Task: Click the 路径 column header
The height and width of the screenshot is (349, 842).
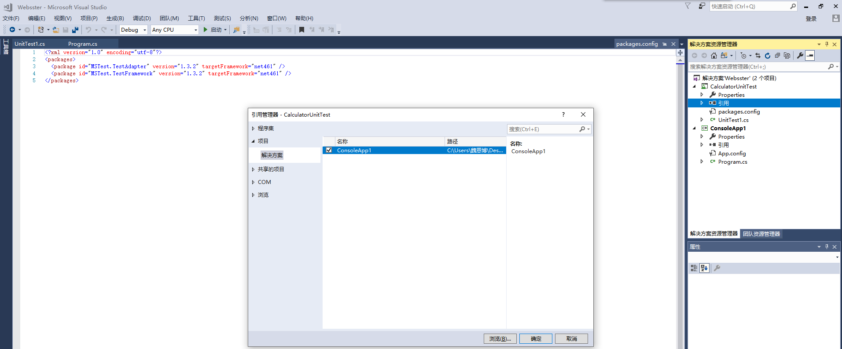Action: (x=475, y=141)
